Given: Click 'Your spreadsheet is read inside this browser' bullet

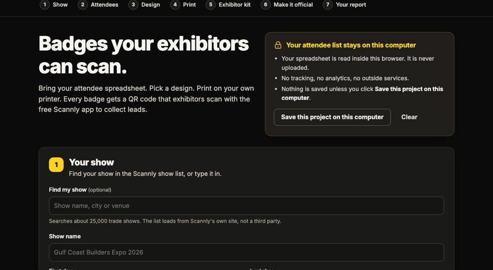Looking at the screenshot, I should [x=358, y=63].
